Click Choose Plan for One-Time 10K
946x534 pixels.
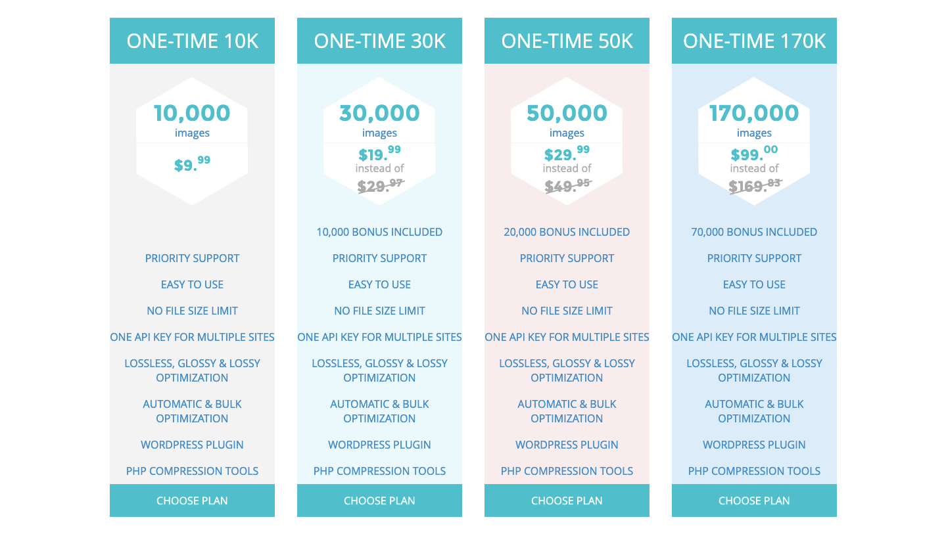pyautogui.click(x=192, y=501)
